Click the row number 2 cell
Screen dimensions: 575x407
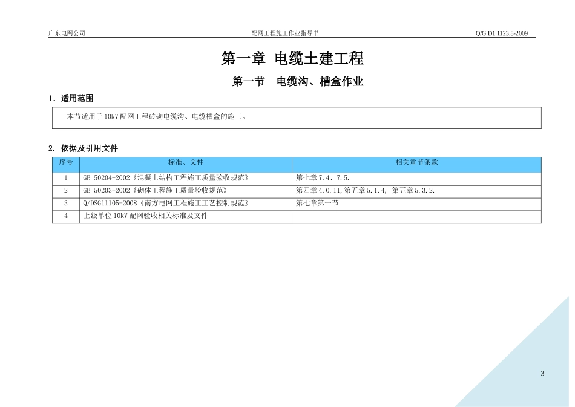(x=66, y=190)
